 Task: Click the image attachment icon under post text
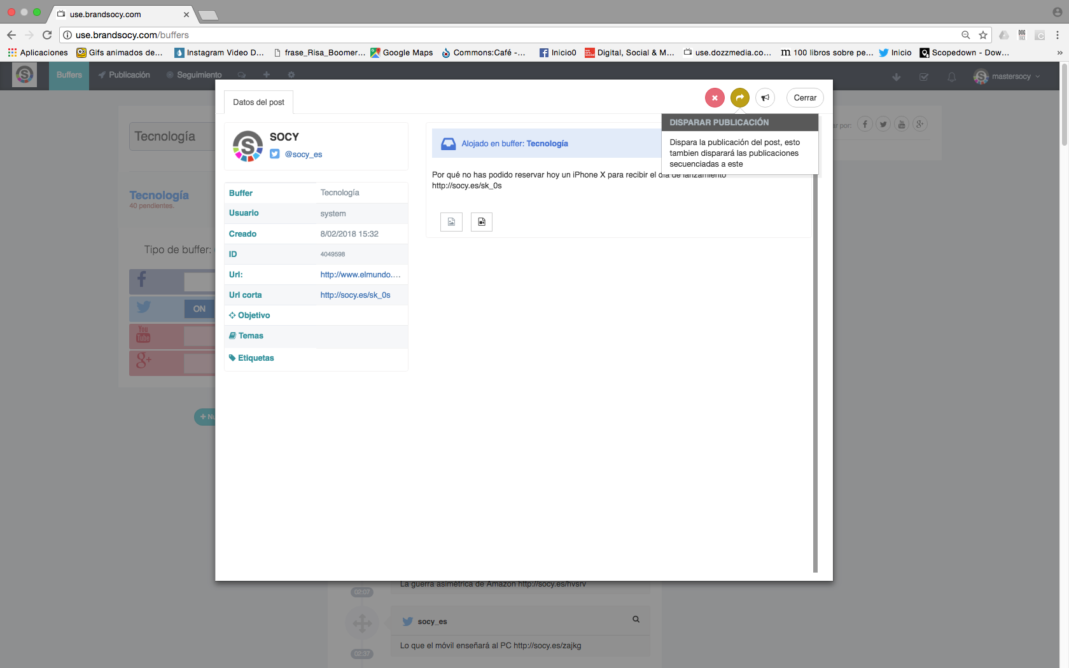tap(451, 222)
